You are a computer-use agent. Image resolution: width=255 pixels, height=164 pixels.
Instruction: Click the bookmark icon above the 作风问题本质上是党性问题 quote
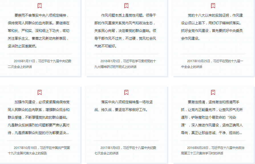[x=126, y=6]
